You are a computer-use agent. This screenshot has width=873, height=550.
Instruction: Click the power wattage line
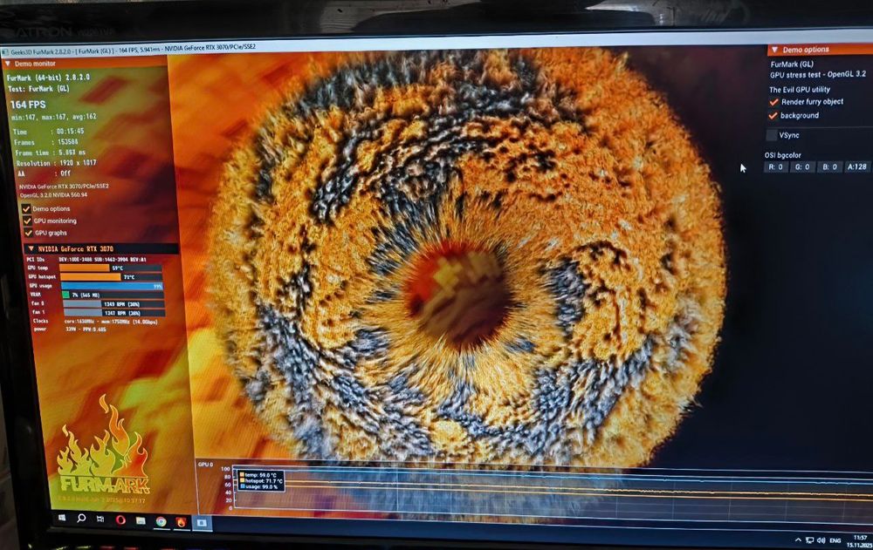tap(70, 329)
